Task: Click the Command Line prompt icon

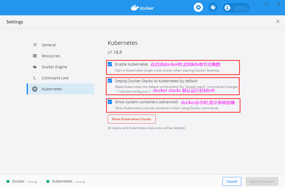Action: tap(35, 78)
